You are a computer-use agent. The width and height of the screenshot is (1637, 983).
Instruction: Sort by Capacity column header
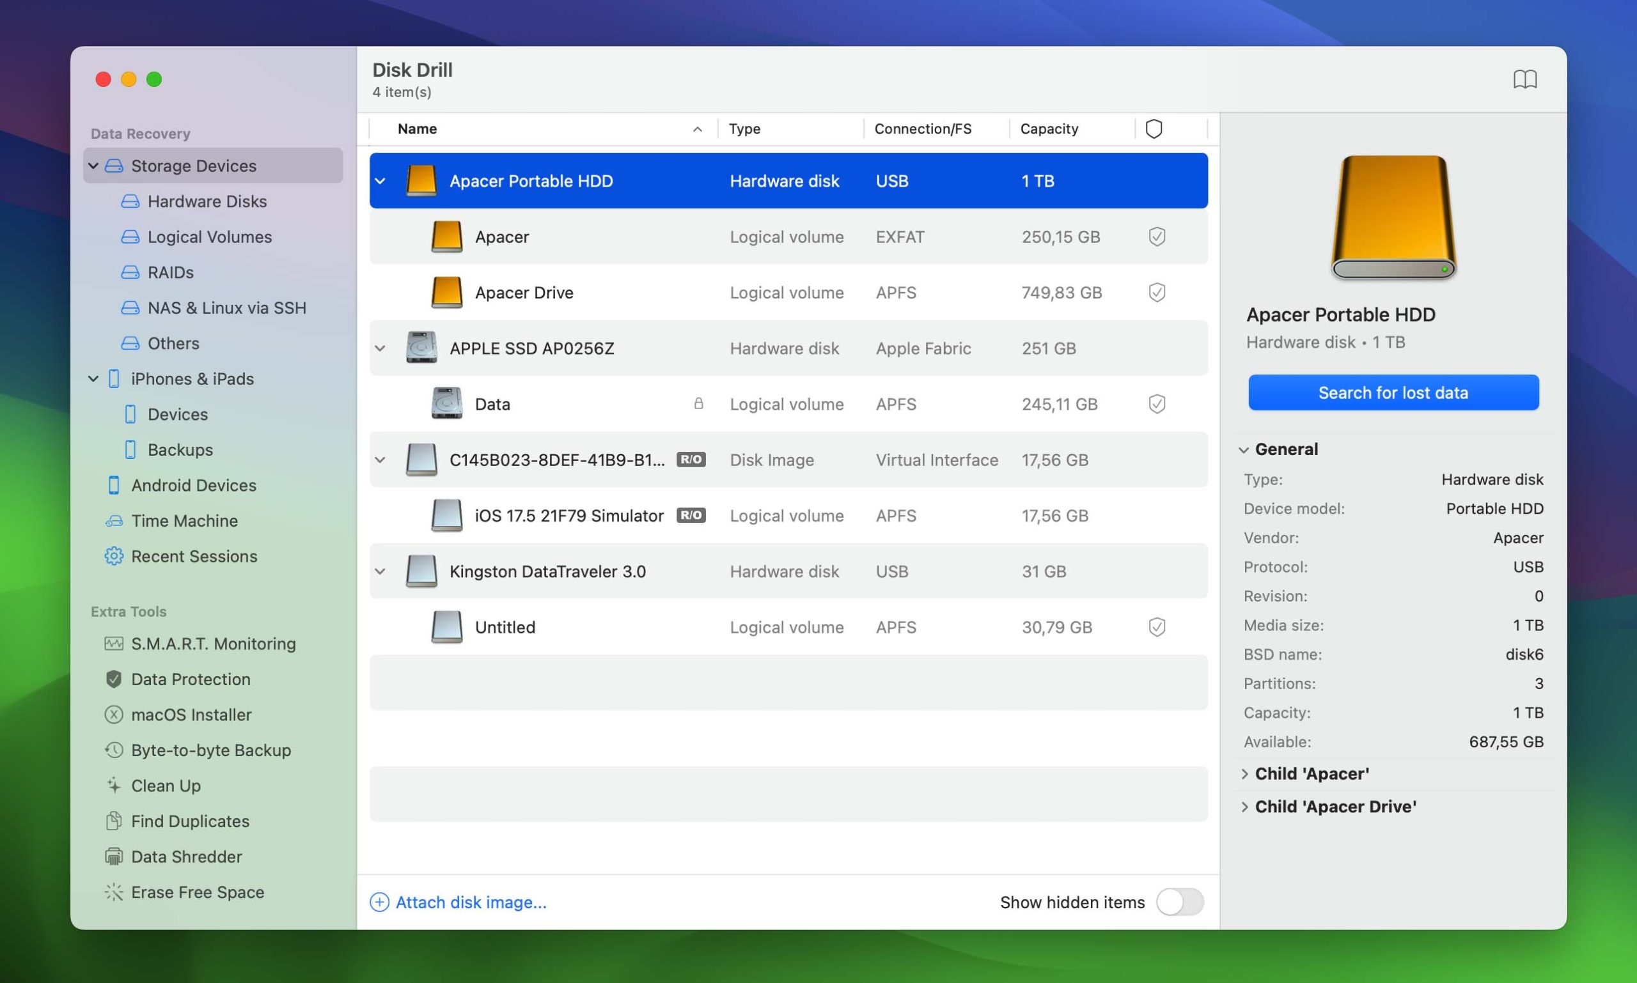point(1049,128)
